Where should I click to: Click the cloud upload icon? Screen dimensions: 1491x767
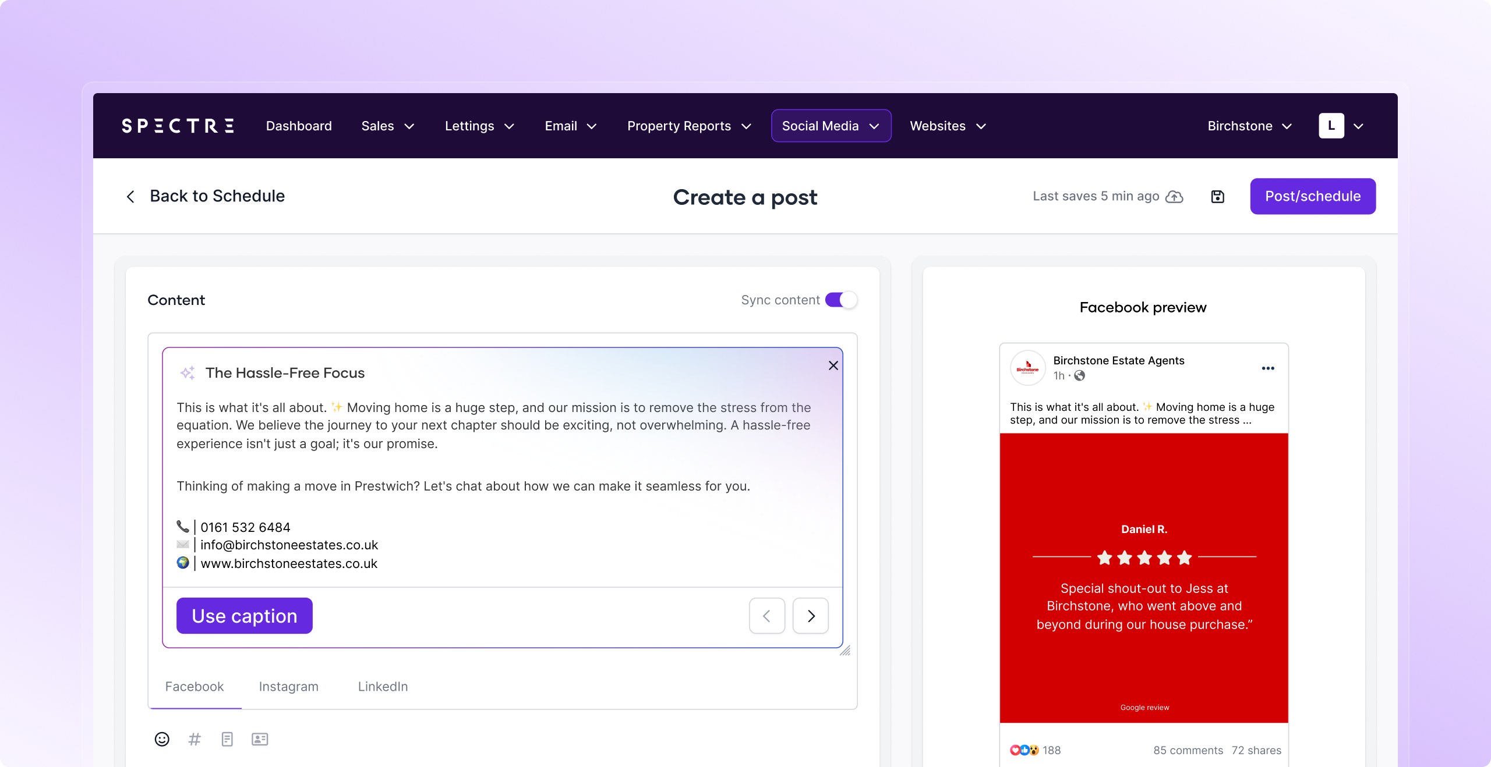[1174, 197]
